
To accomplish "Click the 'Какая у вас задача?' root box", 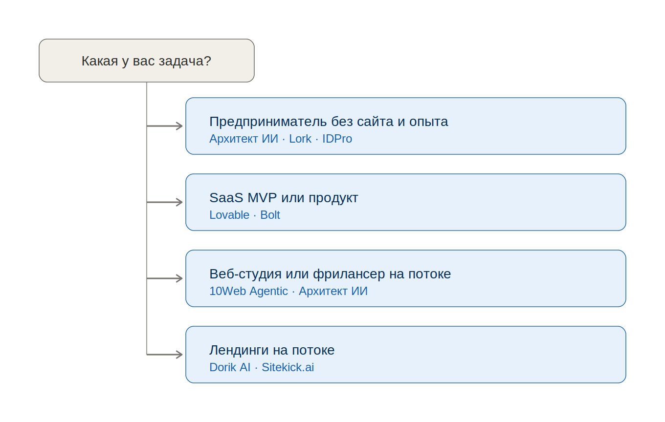I will click(x=147, y=61).
